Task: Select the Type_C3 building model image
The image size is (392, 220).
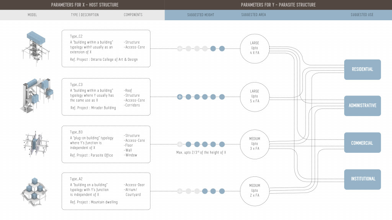Action: 35,95
